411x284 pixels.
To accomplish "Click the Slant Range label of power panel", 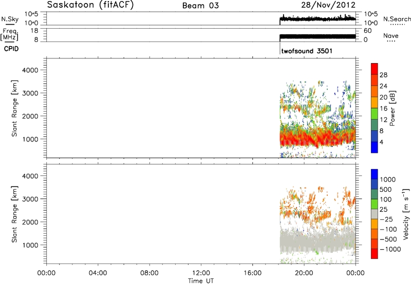I will click(x=14, y=108).
